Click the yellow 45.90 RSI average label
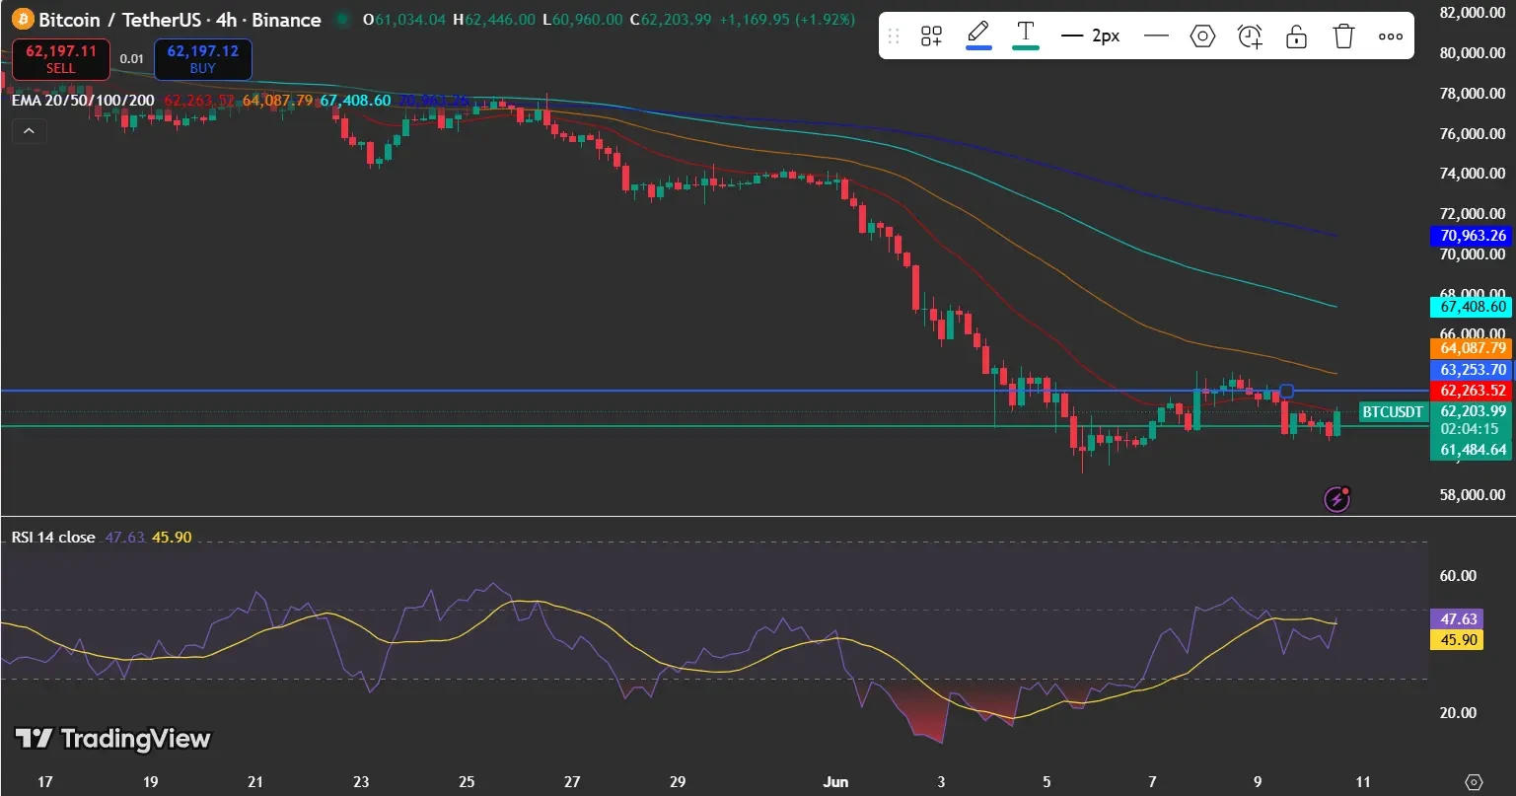The height and width of the screenshot is (796, 1516). [x=1456, y=639]
